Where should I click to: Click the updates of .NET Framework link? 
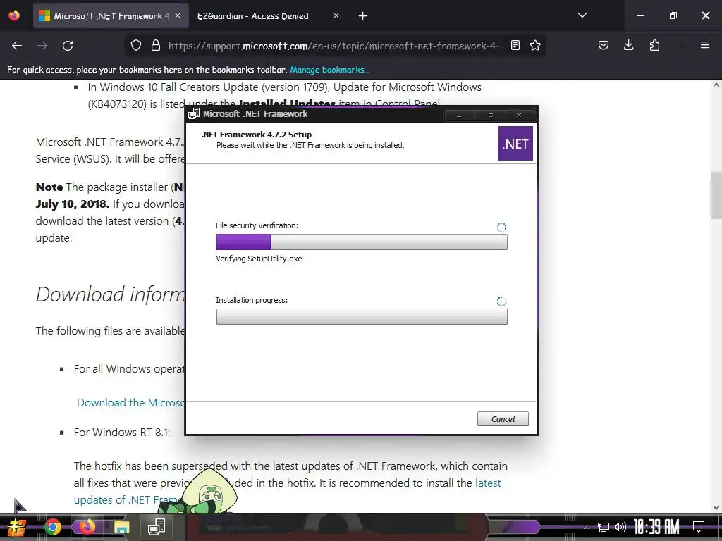pyautogui.click(x=127, y=499)
